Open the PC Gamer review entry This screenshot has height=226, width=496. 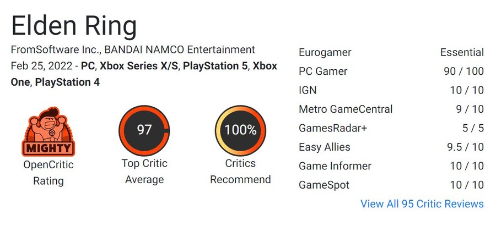click(x=391, y=71)
